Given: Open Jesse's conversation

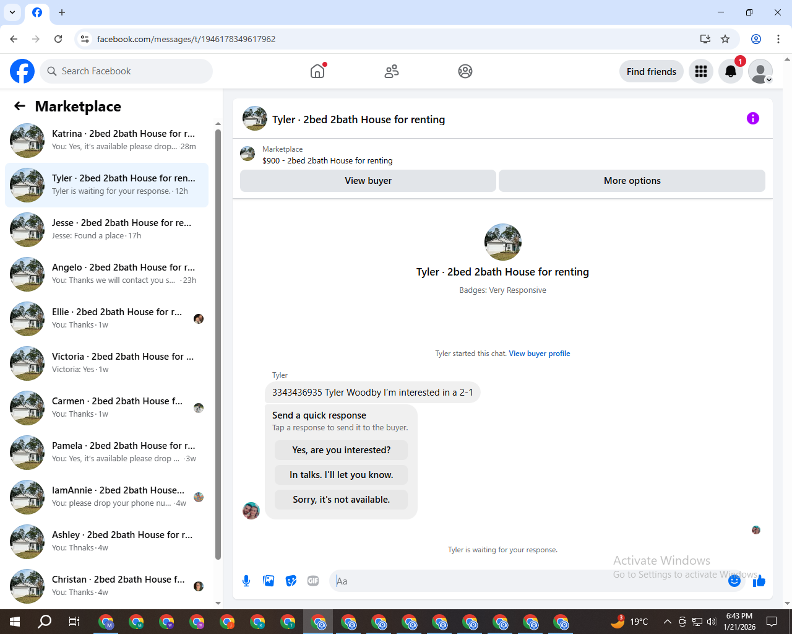Looking at the screenshot, I should 106,230.
